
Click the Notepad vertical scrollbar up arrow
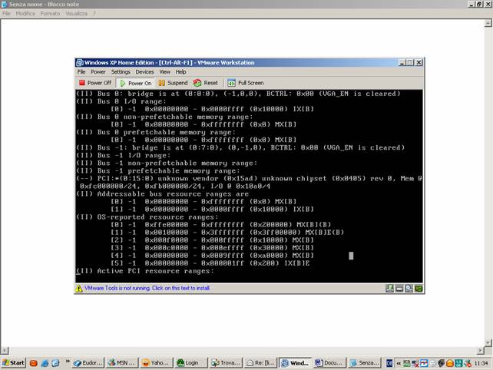pos(488,23)
